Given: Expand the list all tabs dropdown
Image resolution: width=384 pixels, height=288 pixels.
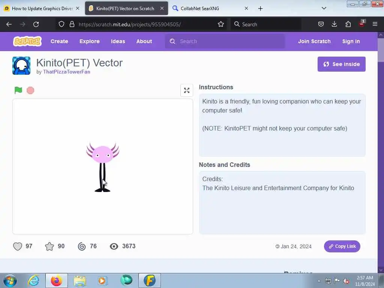Looking at the screenshot, I should 324,8.
